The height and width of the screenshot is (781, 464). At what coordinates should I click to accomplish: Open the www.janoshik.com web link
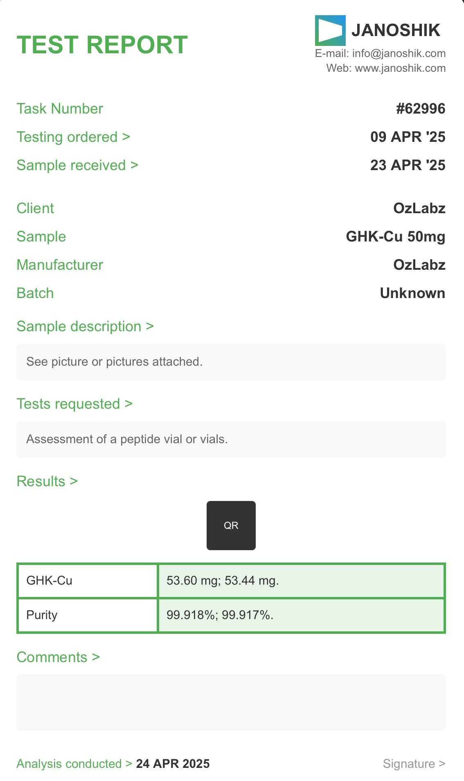tap(400, 68)
